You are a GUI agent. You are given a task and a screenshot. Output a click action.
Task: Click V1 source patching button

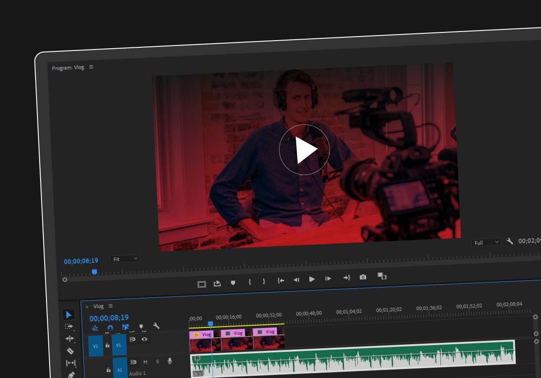click(95, 346)
